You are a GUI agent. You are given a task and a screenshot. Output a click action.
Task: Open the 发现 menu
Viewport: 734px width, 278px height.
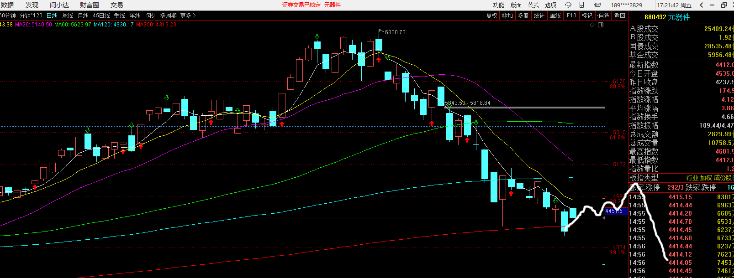click(32, 5)
